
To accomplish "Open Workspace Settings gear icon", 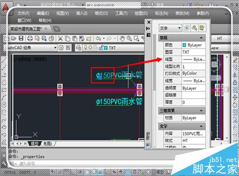I will click(61, 48).
